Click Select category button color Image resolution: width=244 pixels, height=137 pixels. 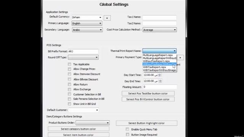click(79, 129)
